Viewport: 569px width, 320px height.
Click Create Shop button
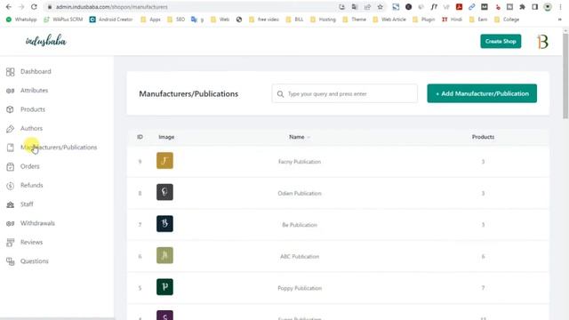(x=501, y=42)
